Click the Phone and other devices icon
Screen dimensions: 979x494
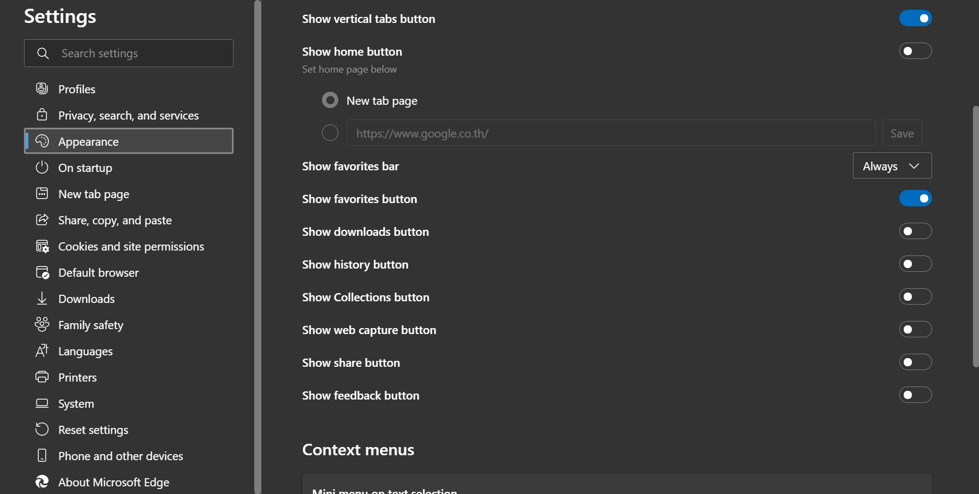[x=42, y=455]
